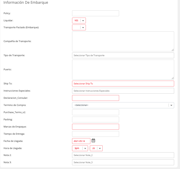This screenshot has height=169, width=180.
Task: Click the Tipo de Transporte label
Action: coord(14,55)
